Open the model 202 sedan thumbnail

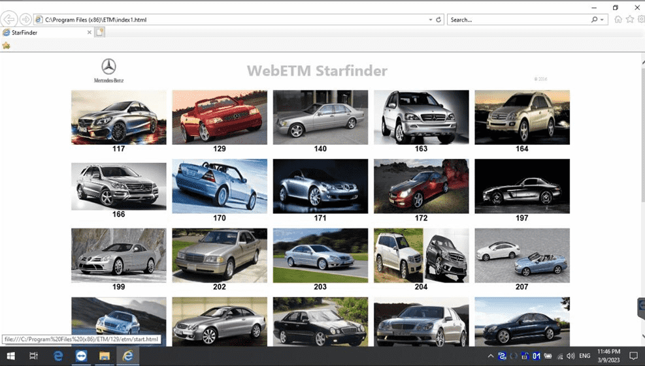pos(220,255)
